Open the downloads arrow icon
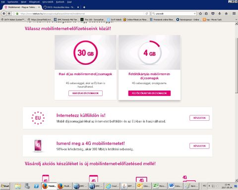Image resolution: width=238 pixels, height=190 pixels. pyautogui.click(x=220, y=13)
